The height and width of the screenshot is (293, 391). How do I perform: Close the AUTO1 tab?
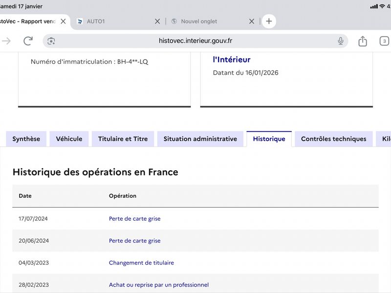(157, 21)
